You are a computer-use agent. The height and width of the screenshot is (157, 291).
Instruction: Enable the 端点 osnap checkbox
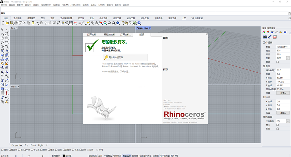pyautogui.click(x=3, y=150)
